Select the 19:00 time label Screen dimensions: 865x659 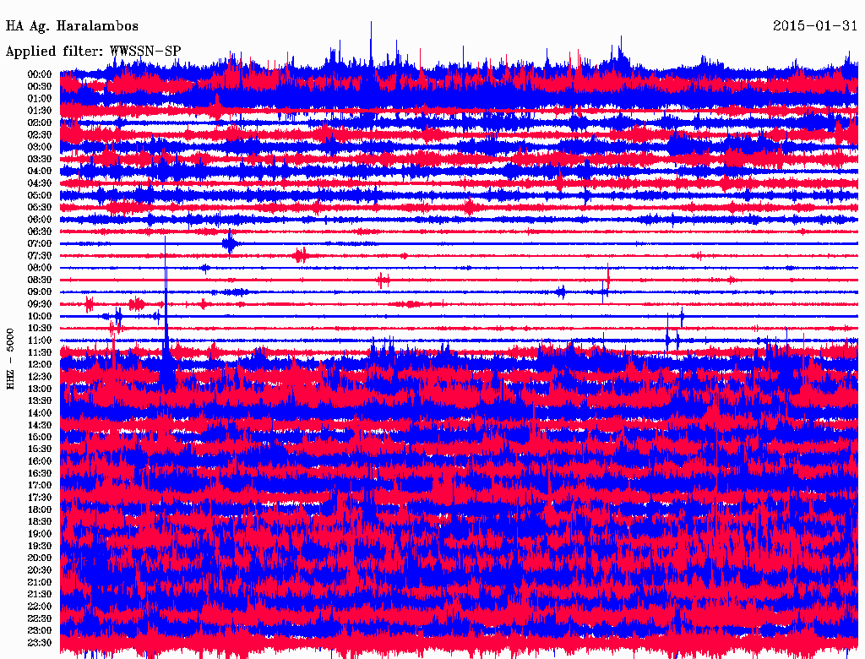tap(40, 534)
